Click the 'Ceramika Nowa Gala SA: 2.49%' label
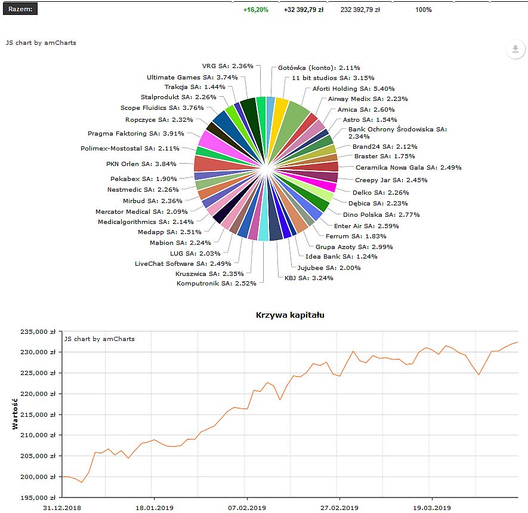 pos(409,168)
